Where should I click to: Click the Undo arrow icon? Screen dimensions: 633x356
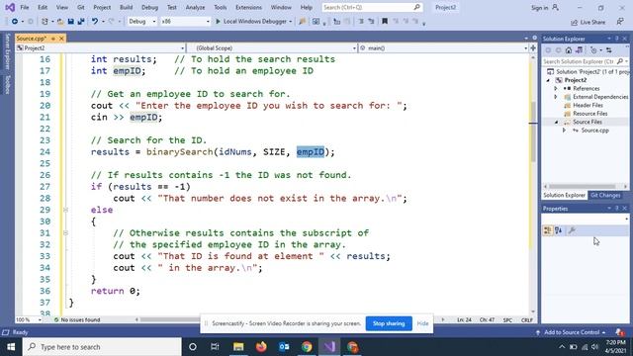tap(95, 22)
